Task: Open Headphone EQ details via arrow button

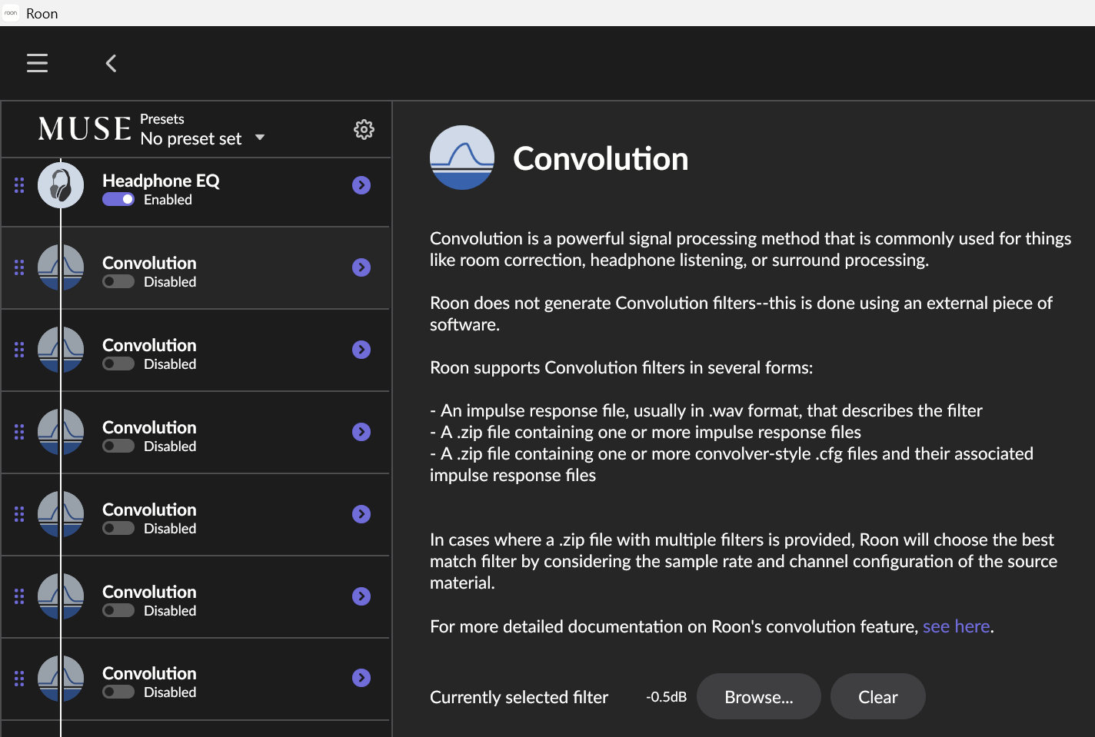Action: coord(361,185)
